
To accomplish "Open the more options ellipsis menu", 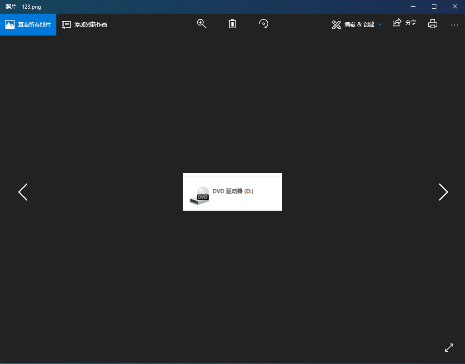I will [455, 25].
